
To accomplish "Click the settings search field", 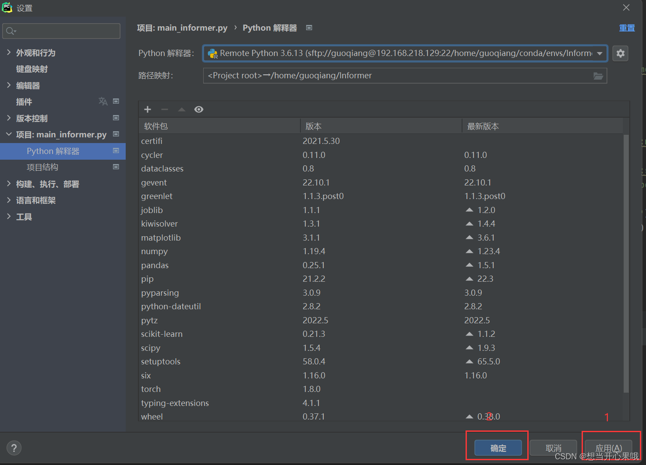I will [61, 31].
